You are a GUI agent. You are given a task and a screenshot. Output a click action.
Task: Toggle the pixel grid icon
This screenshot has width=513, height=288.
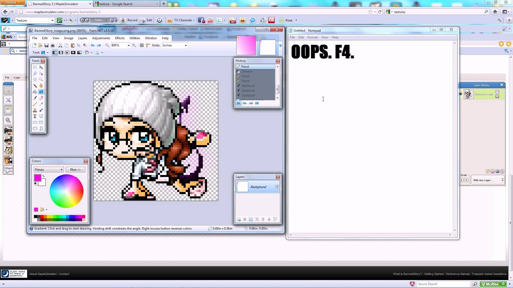coord(141,45)
